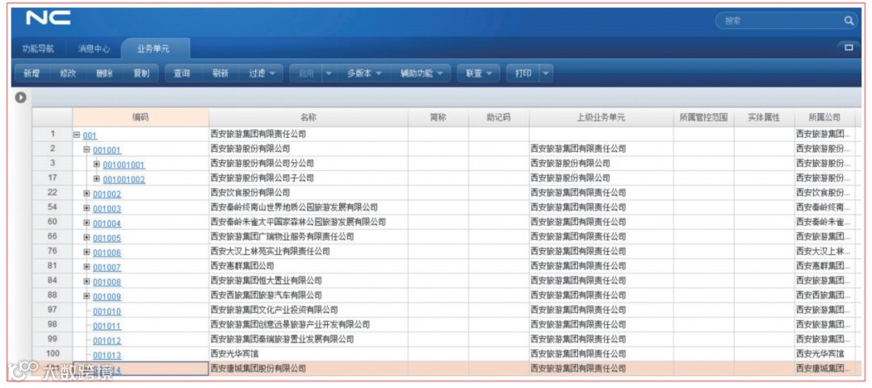The image size is (872, 388).
Task: Open the 001001001 code link
Action: click(124, 165)
